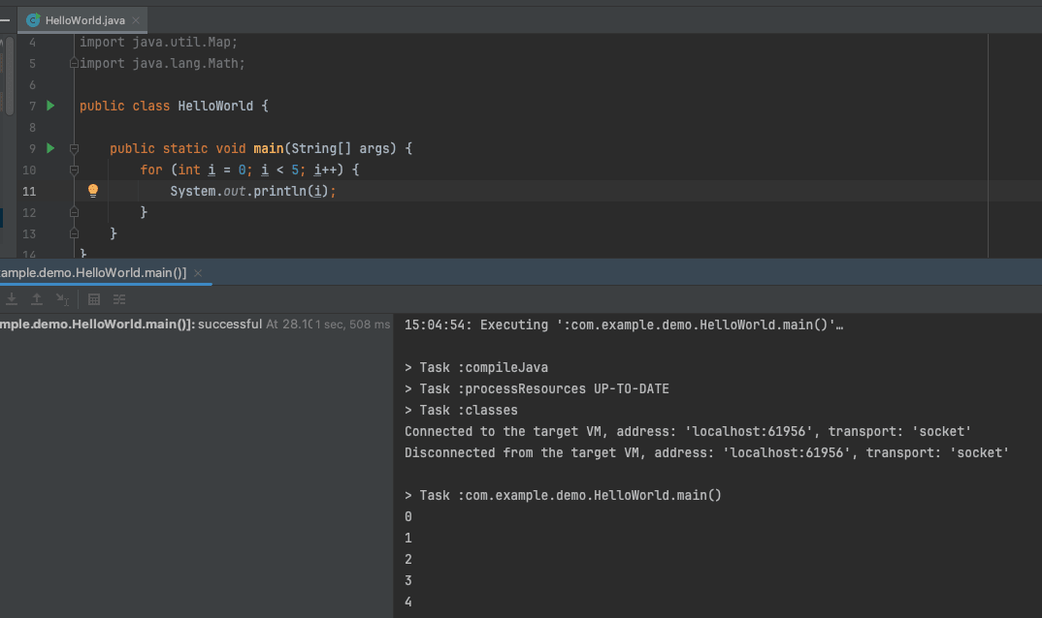1042x618 pixels.
Task: Click the Java class icon on HelloWorld.java tab
Action: click(x=33, y=20)
